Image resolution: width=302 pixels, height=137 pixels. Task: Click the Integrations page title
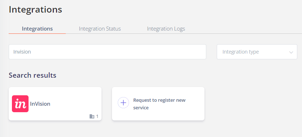tap(35, 10)
